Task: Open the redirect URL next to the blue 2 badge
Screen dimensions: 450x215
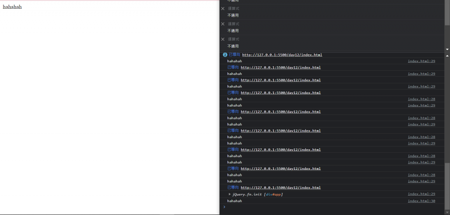Action: tap(282, 55)
